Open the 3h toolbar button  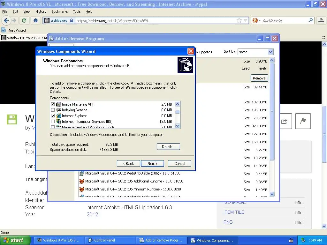321,20
